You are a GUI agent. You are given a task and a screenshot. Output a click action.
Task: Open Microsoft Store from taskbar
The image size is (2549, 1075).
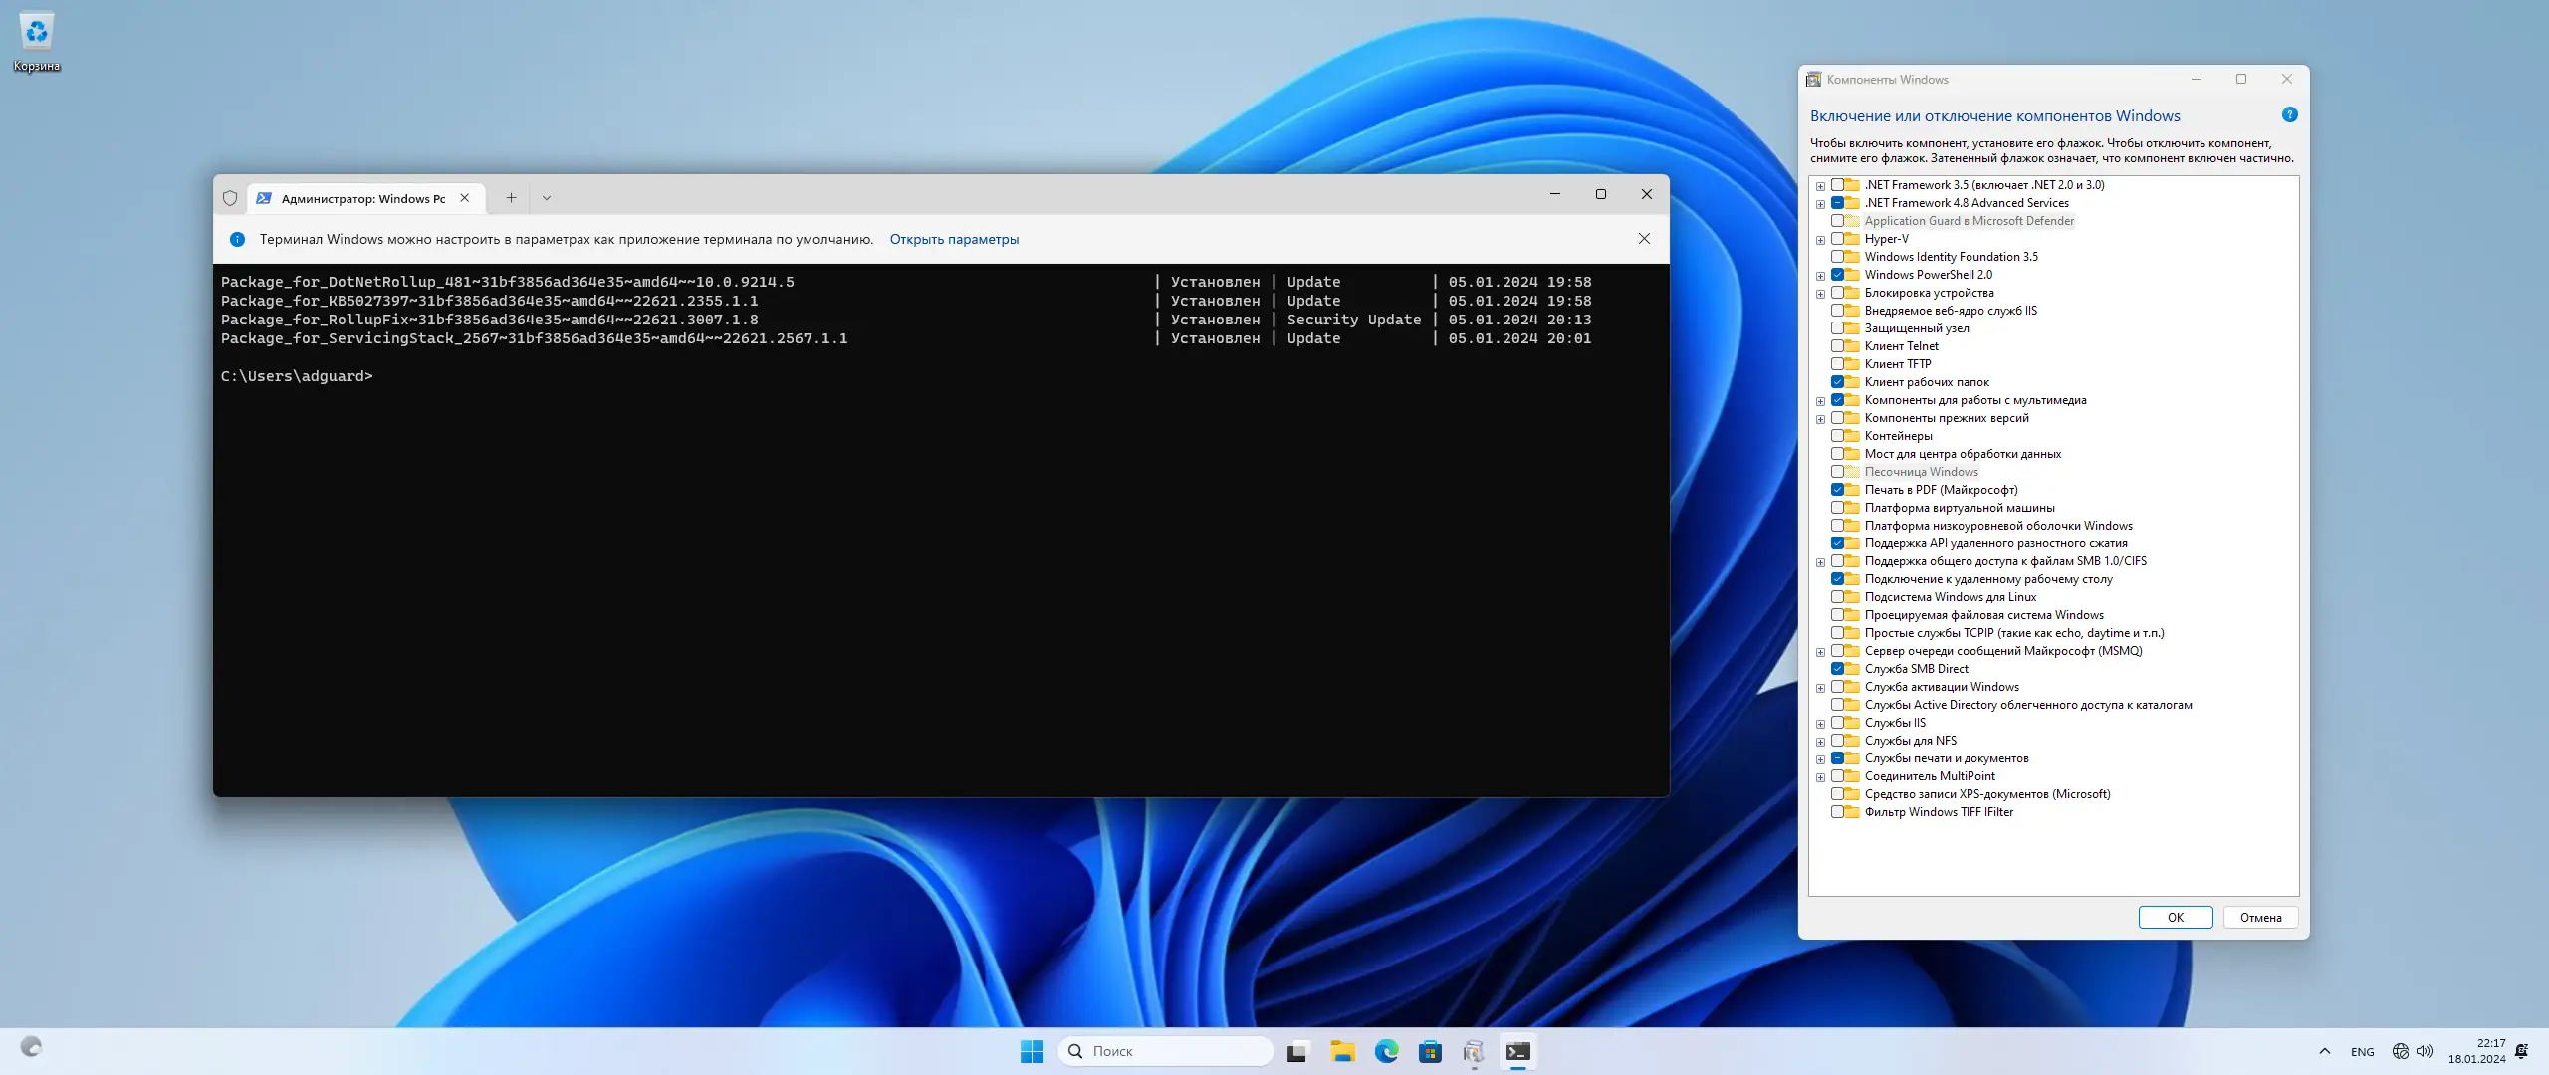tap(1430, 1051)
